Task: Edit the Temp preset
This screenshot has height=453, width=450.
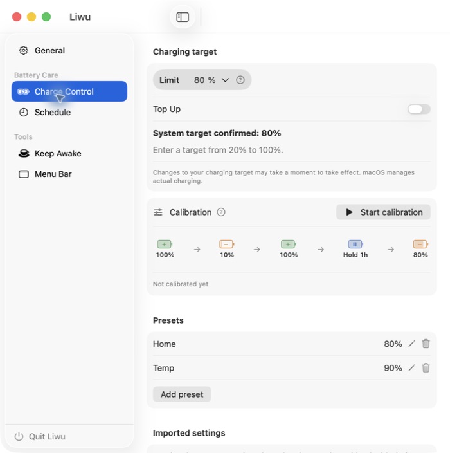Action: [x=412, y=368]
